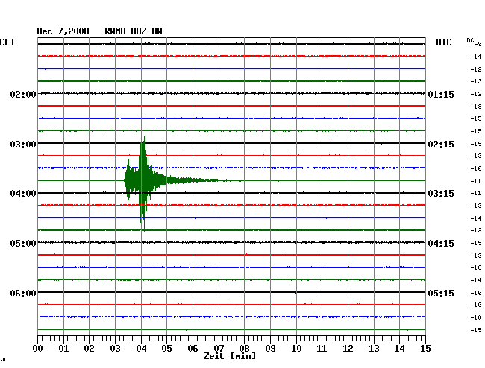This screenshot has width=485, height=368.
Task: Click the 02:00 CET time label
Action: tap(23, 94)
